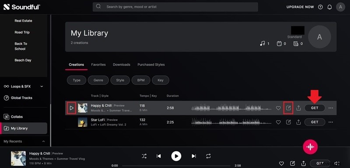Open the Type filter dropdown

tap(77, 80)
